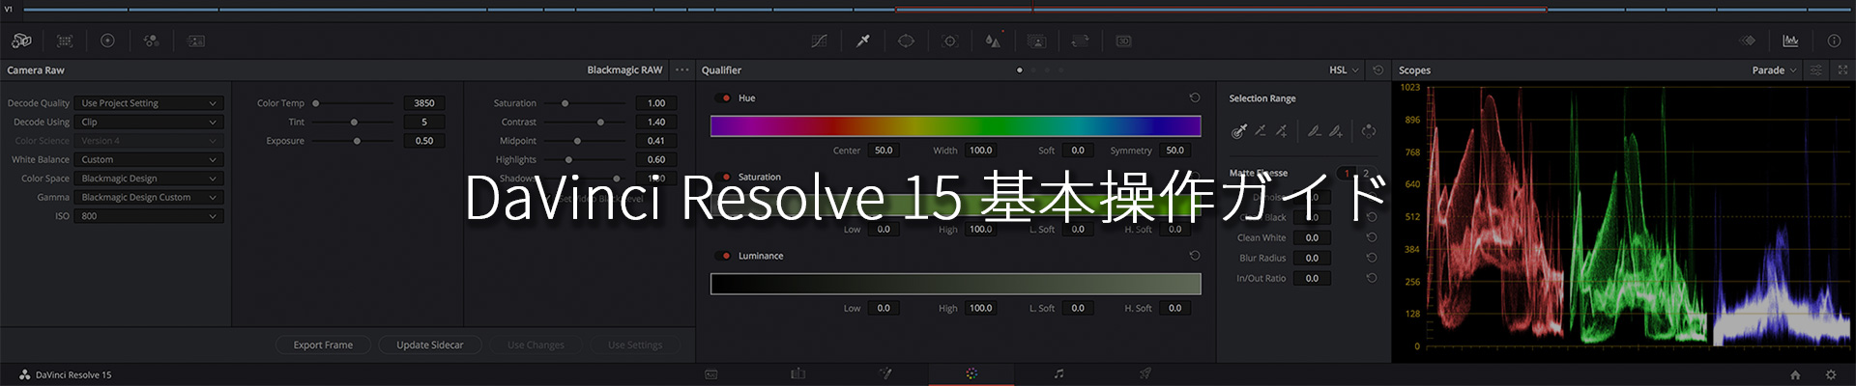Open the ISO dropdown
Viewport: 1856px width, 386px height.
click(149, 216)
